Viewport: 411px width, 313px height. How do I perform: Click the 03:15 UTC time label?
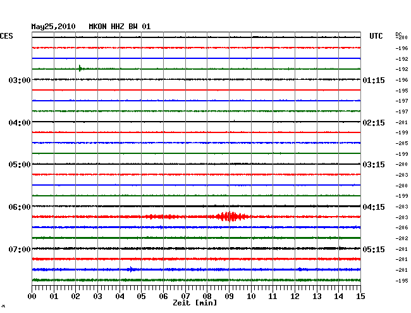pos(374,165)
